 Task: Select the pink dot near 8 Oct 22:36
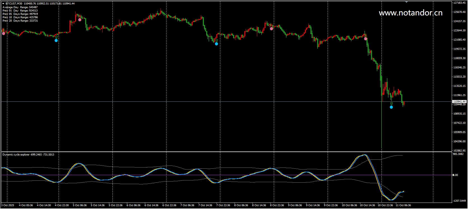point(271,29)
